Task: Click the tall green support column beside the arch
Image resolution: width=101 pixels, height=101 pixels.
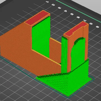Action: [64, 55]
